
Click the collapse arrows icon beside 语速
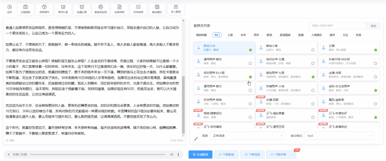tap(196, 138)
